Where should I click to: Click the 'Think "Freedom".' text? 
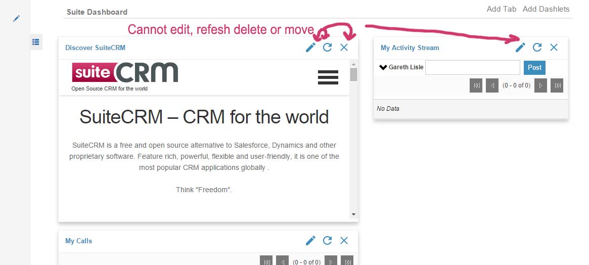tap(204, 190)
